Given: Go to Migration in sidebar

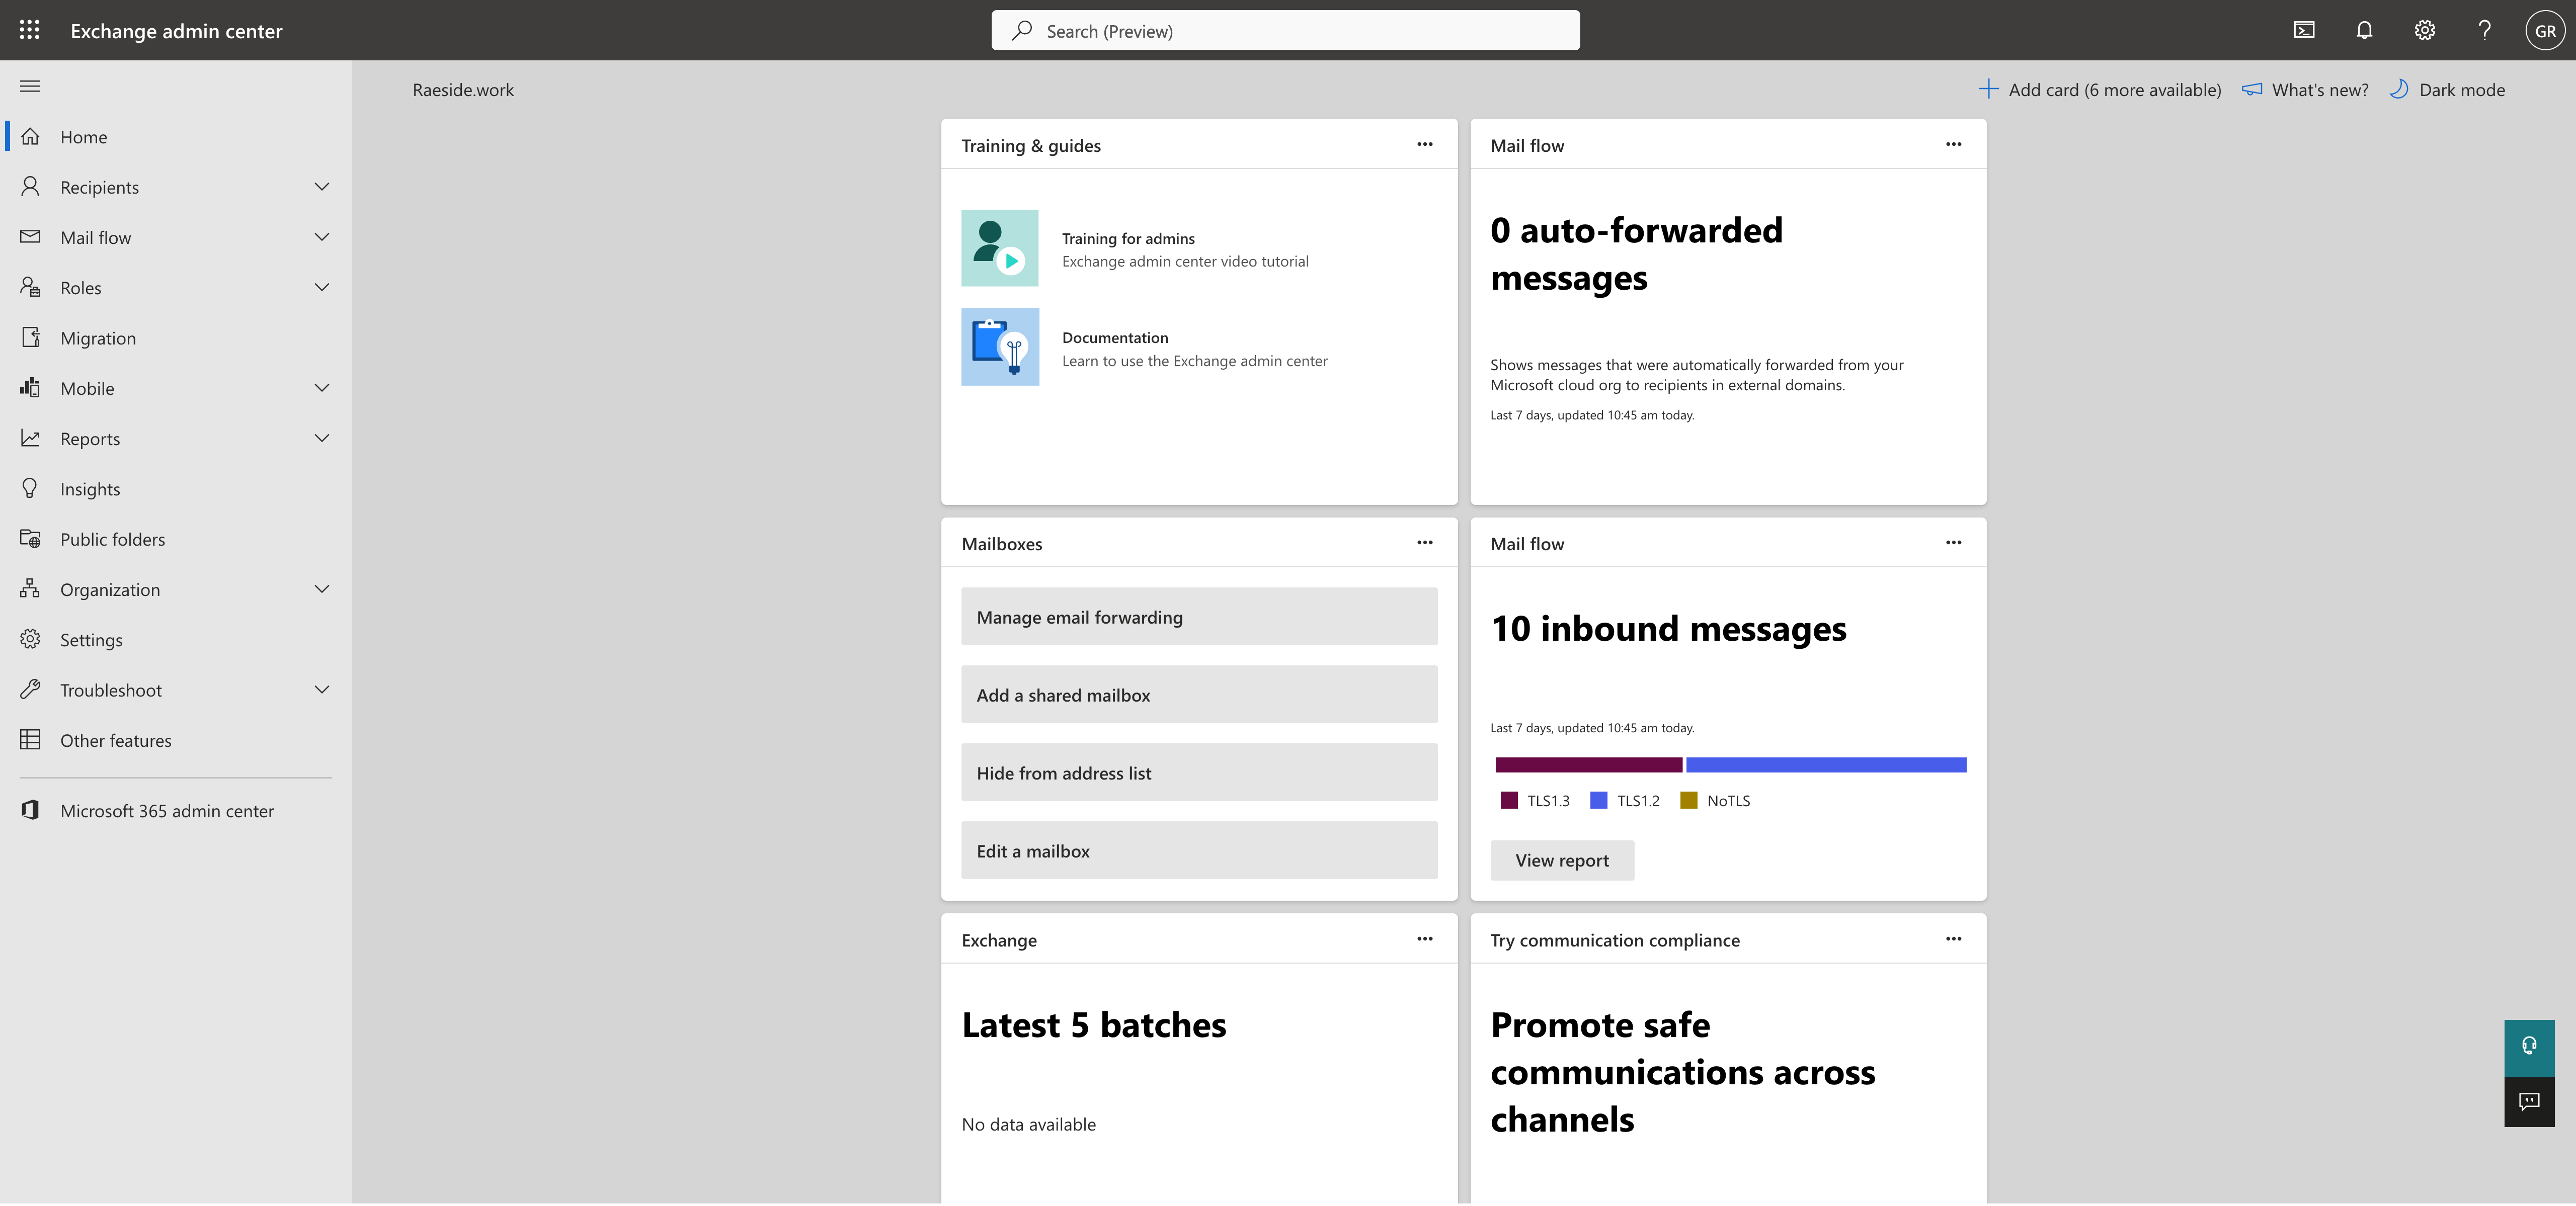Looking at the screenshot, I should click(x=98, y=338).
